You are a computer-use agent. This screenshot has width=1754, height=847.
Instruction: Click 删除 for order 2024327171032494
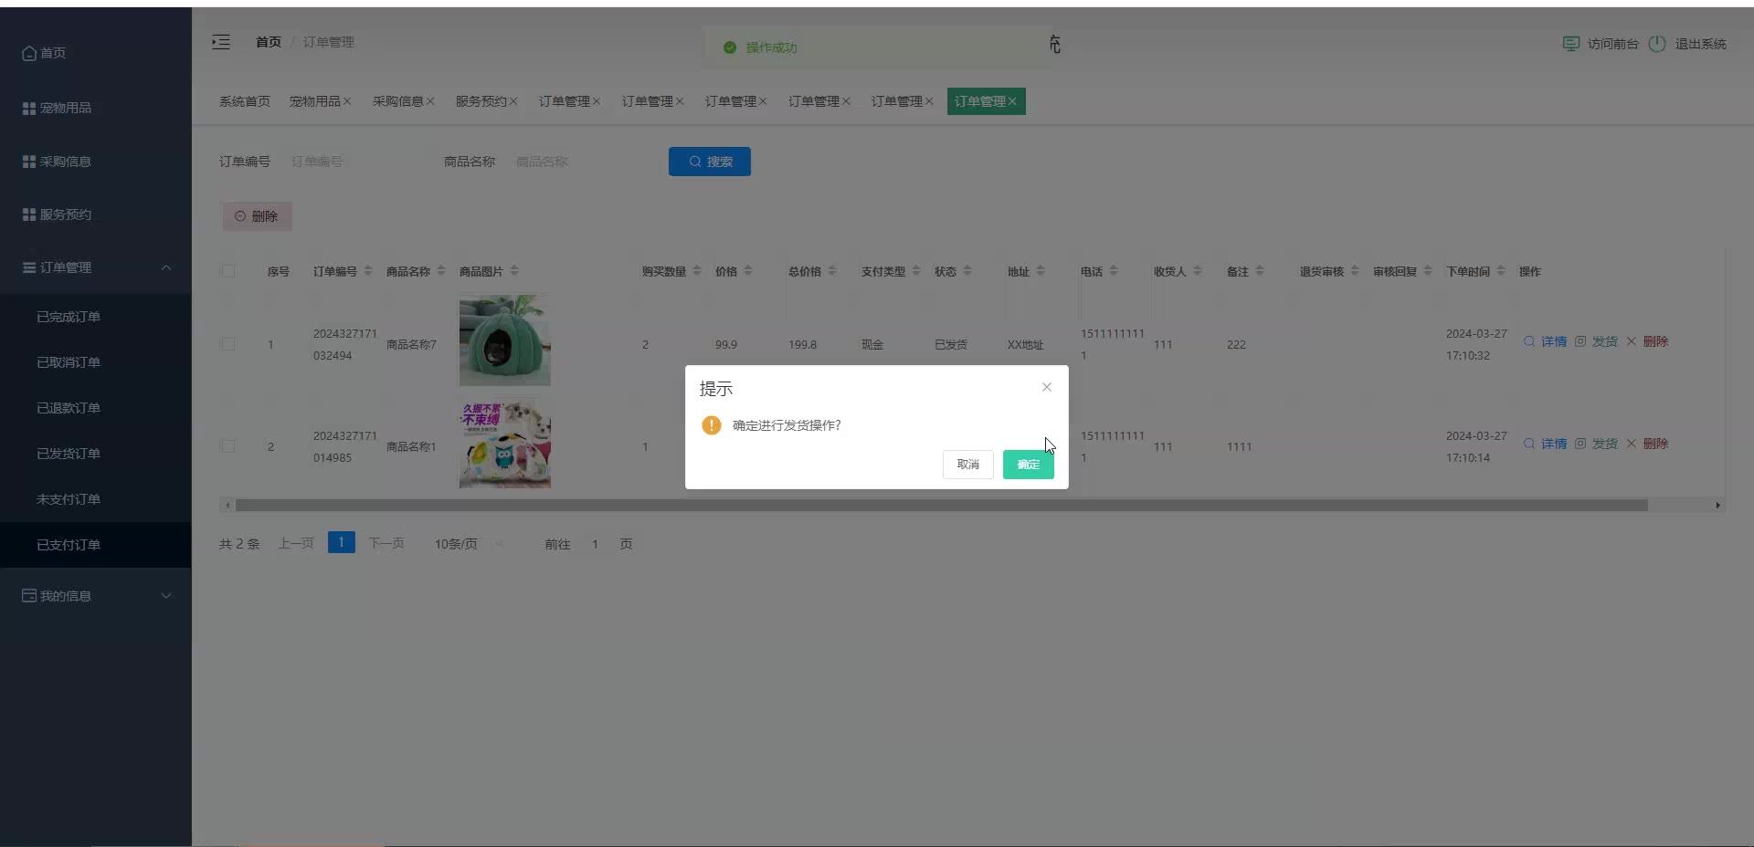pos(1648,341)
